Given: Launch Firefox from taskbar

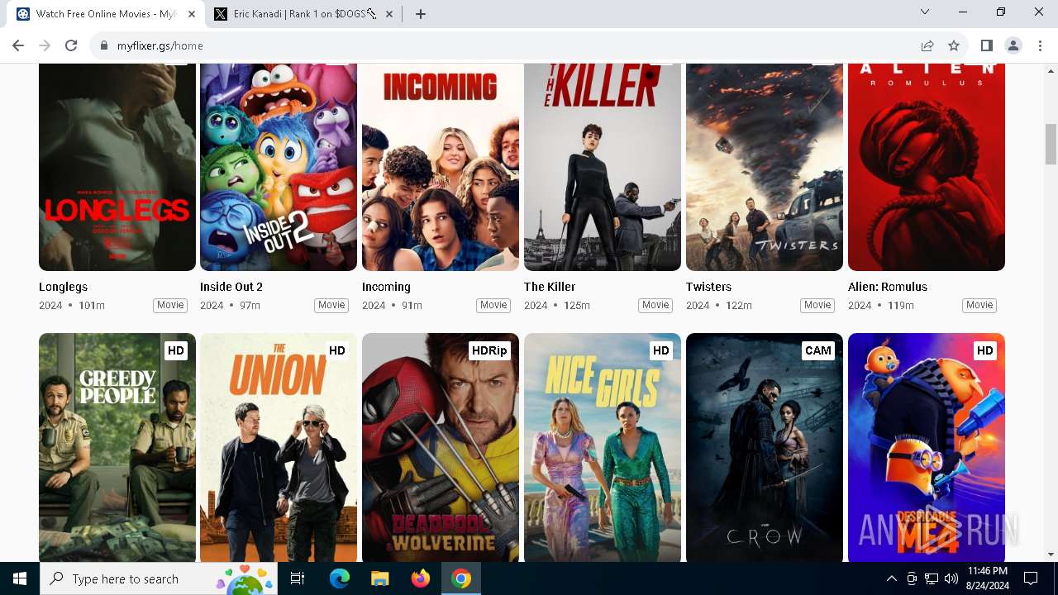Looking at the screenshot, I should point(421,578).
